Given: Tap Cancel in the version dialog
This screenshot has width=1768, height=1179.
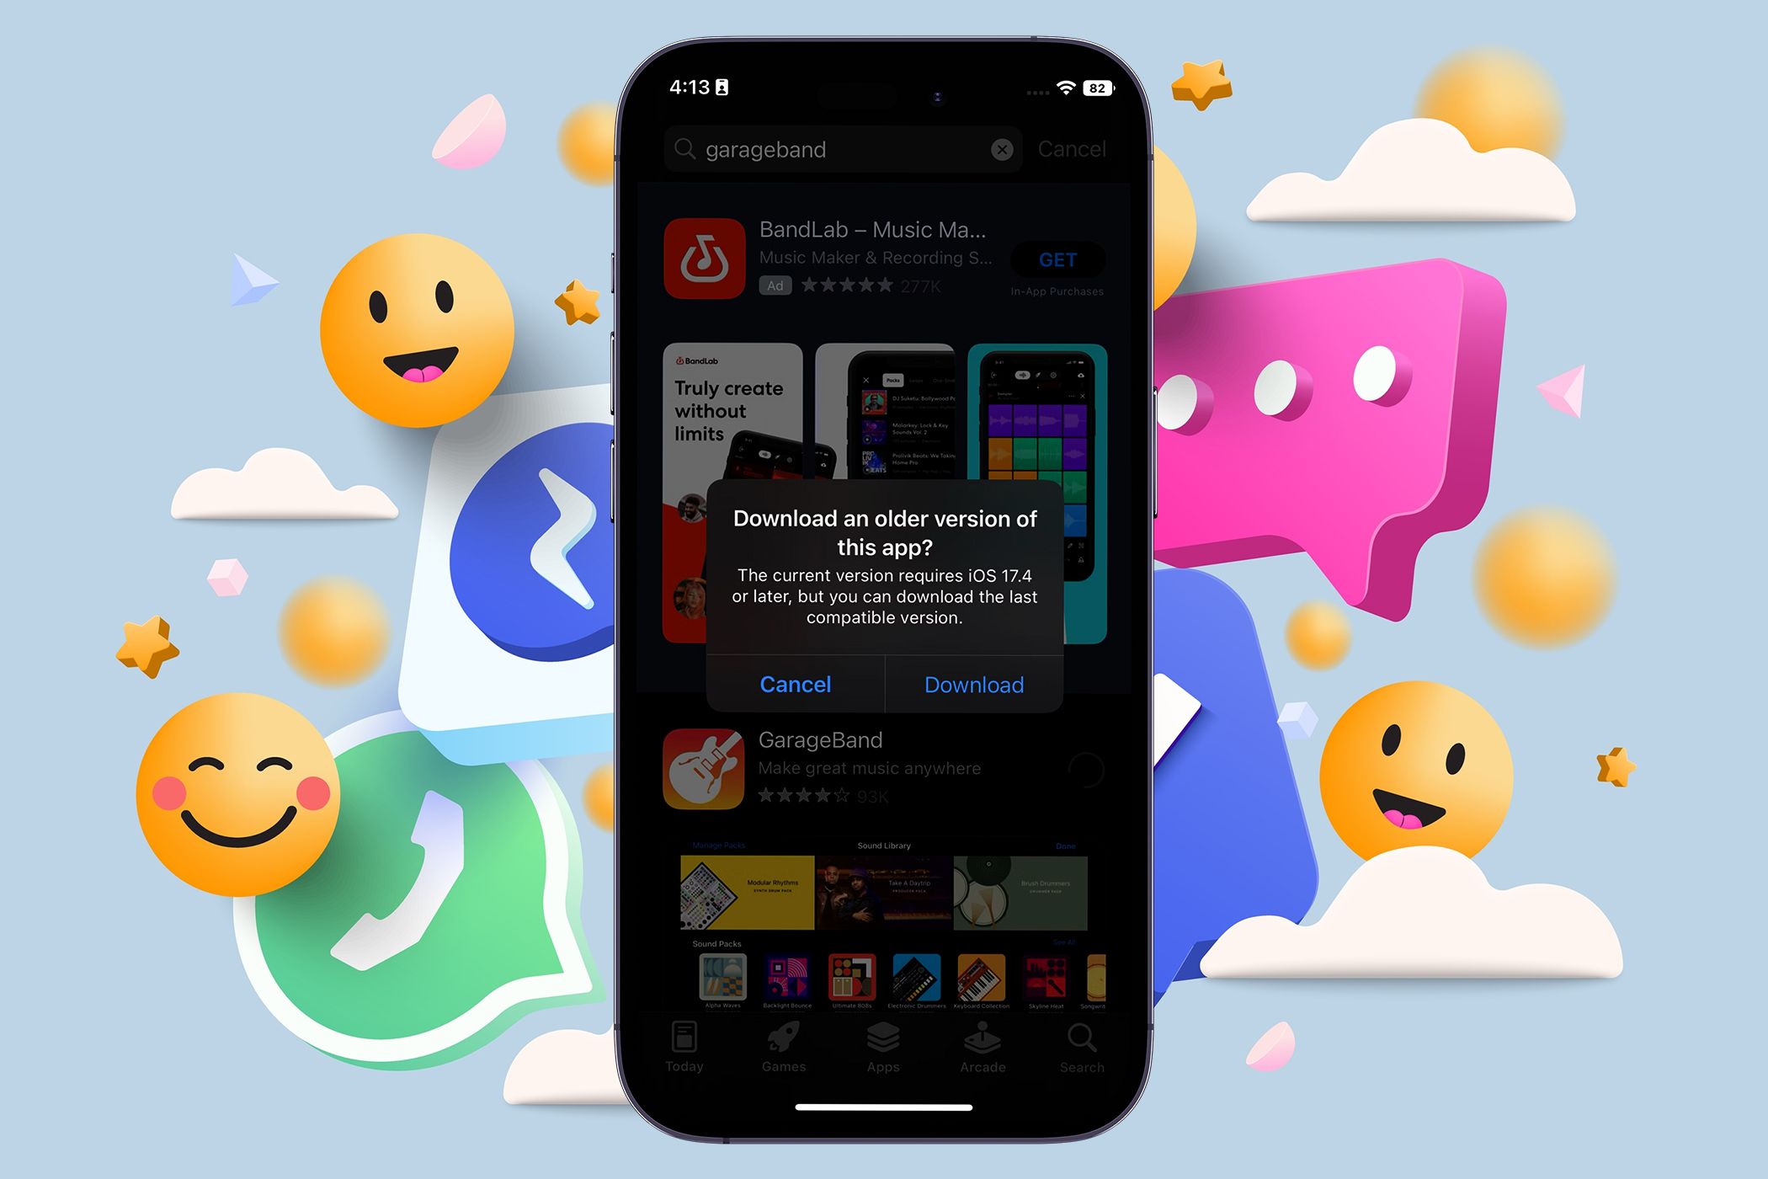Looking at the screenshot, I should pos(793,683).
